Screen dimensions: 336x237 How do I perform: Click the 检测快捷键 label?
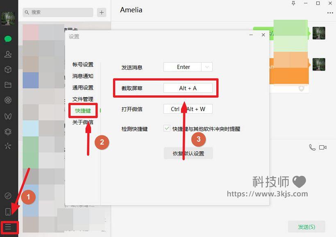[x=134, y=129]
